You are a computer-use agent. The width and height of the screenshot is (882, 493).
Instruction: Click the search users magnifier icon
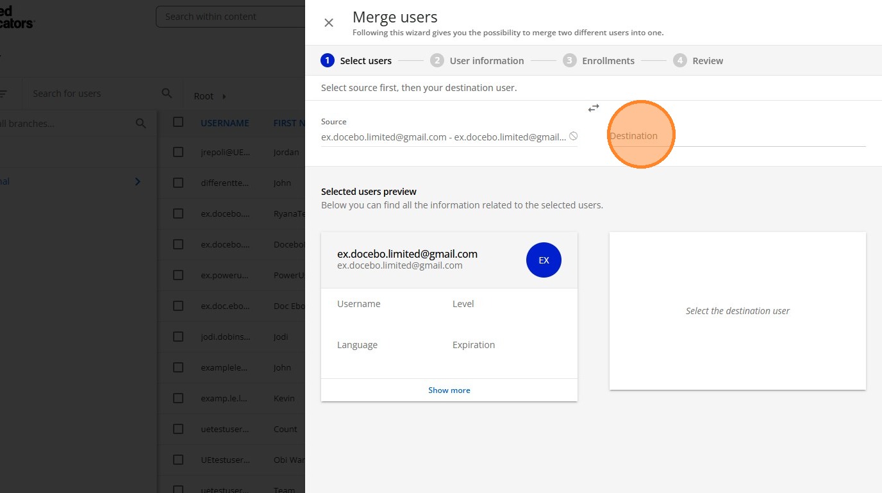[167, 94]
